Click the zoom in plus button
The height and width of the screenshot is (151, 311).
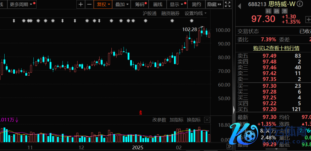coord(81,4)
